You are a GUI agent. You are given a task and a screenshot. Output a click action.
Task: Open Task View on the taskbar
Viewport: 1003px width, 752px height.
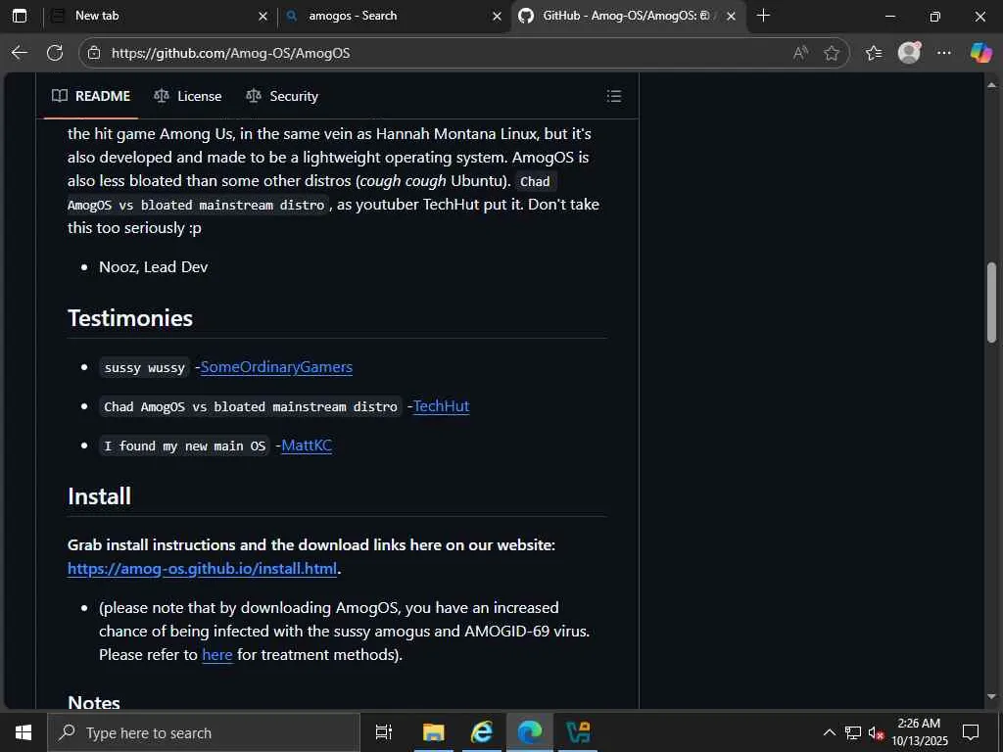(x=384, y=732)
